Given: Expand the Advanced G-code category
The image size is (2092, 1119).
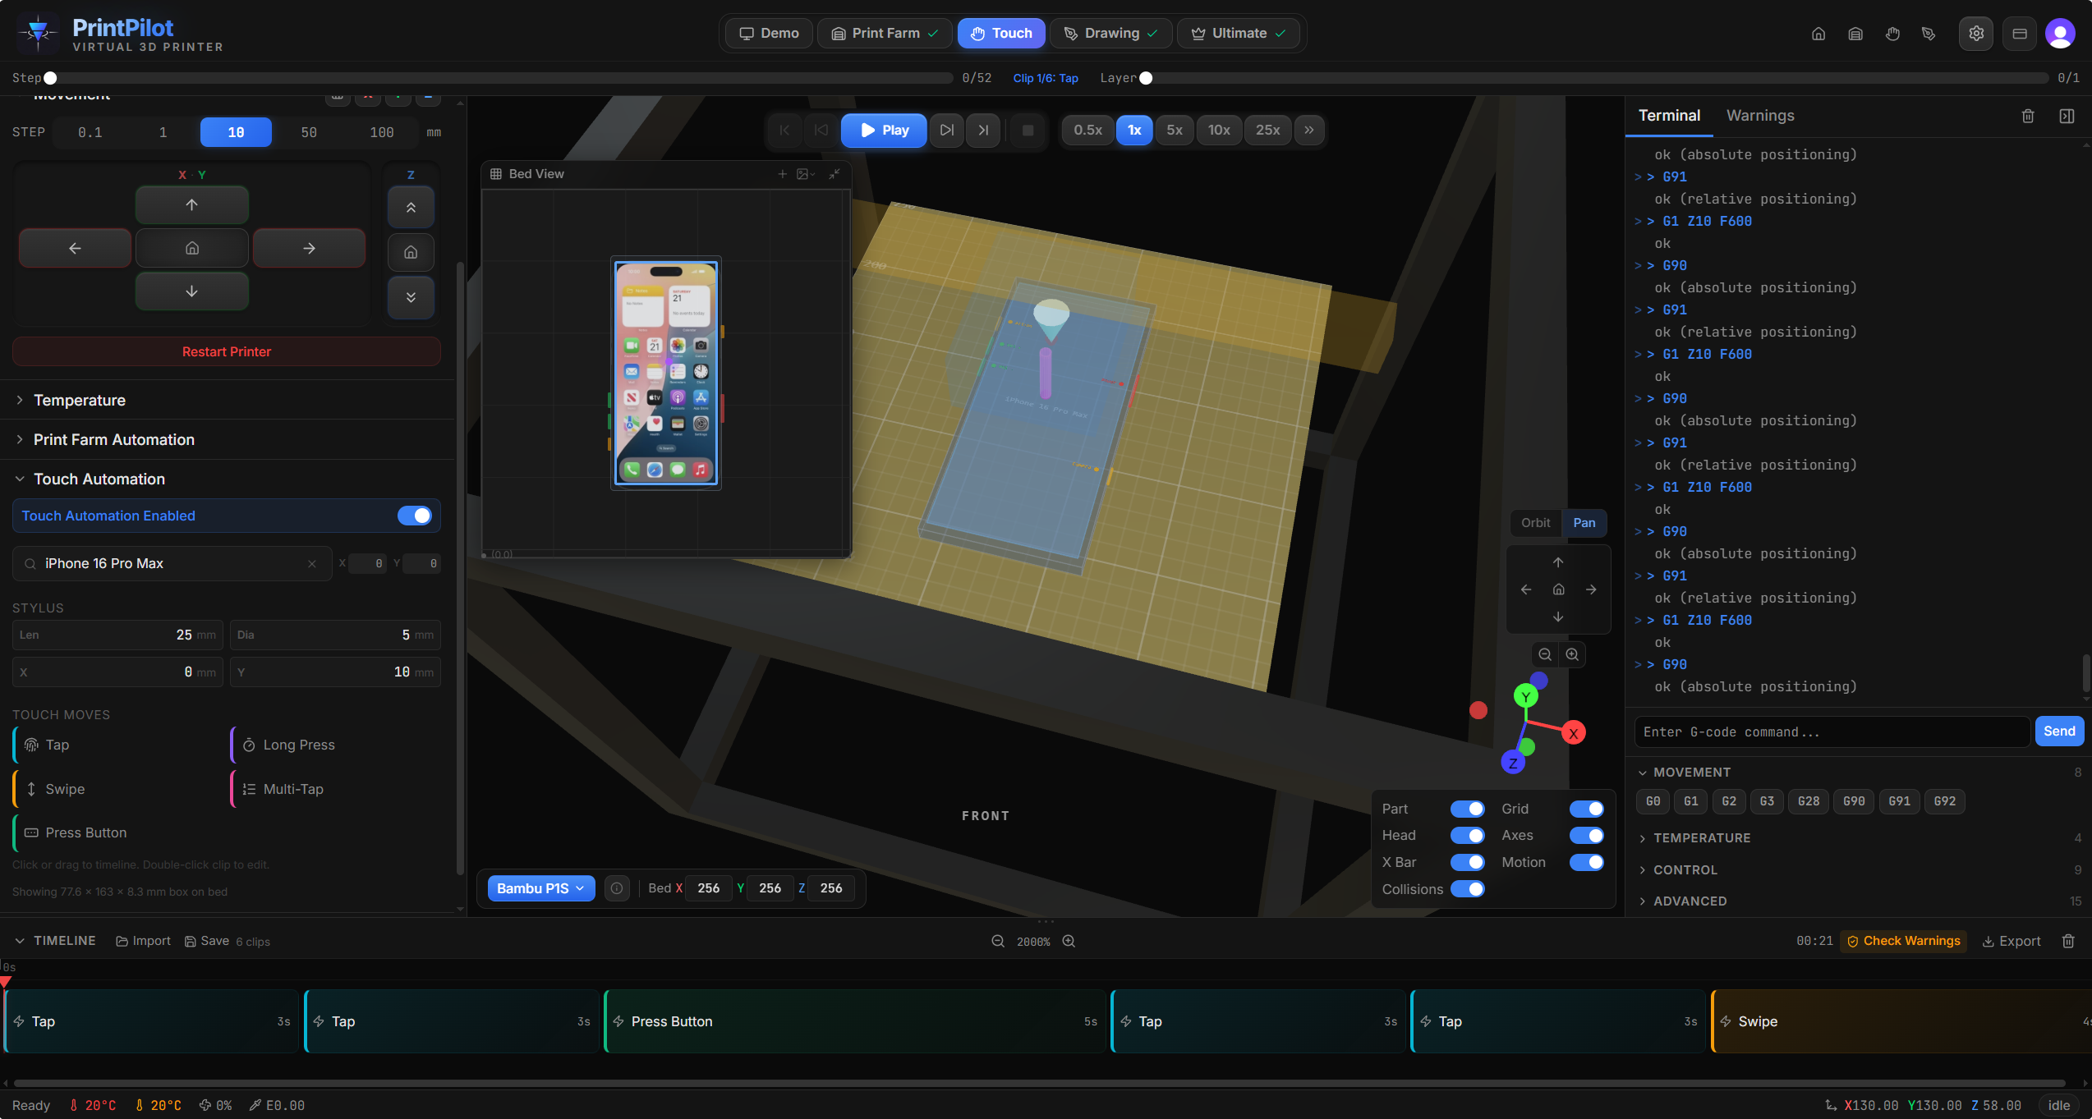Looking at the screenshot, I should tap(1689, 901).
